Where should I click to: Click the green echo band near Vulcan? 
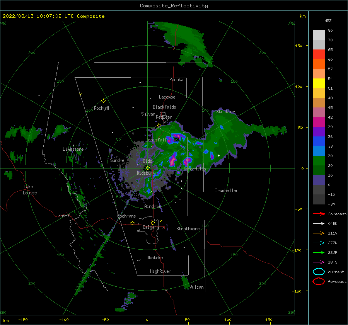coord(185,282)
